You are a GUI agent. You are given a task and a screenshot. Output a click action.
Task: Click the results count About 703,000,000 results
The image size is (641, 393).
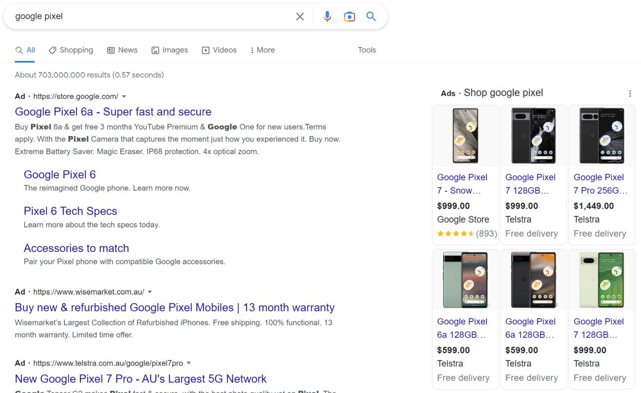[89, 75]
